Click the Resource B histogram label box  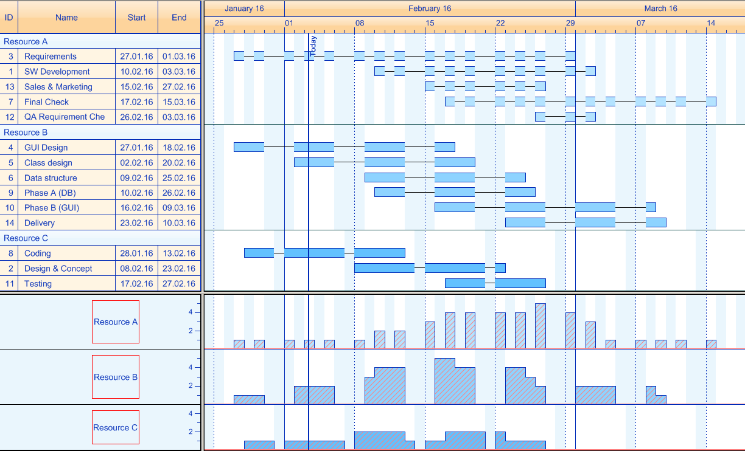coord(116,377)
